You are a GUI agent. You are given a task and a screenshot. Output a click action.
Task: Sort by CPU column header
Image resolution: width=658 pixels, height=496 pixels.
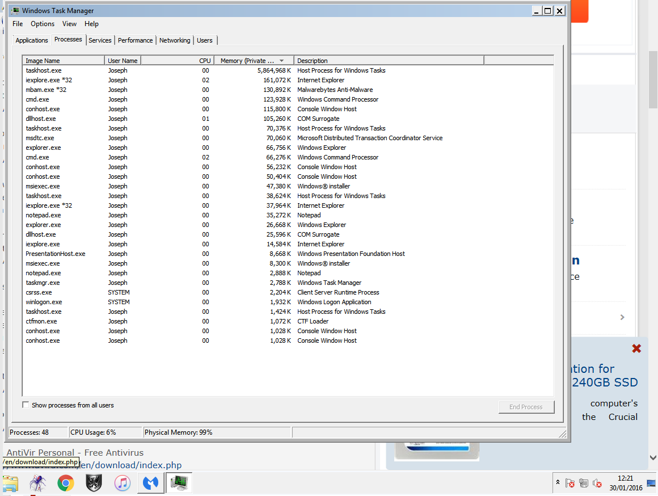click(178, 61)
